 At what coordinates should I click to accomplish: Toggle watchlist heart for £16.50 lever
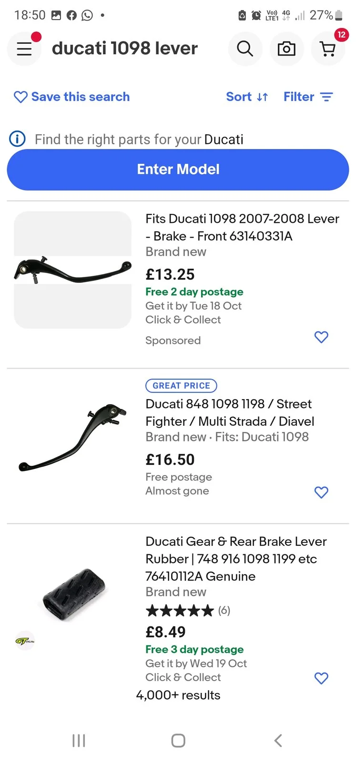tap(321, 492)
